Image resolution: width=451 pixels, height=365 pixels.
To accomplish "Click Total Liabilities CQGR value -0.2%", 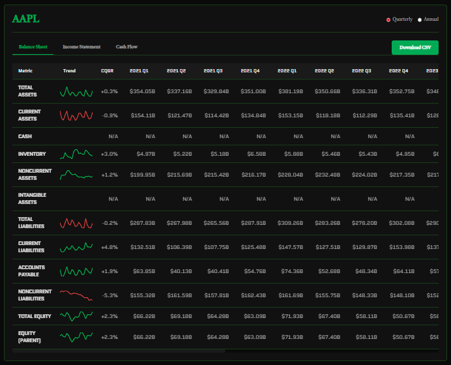I will (x=110, y=223).
